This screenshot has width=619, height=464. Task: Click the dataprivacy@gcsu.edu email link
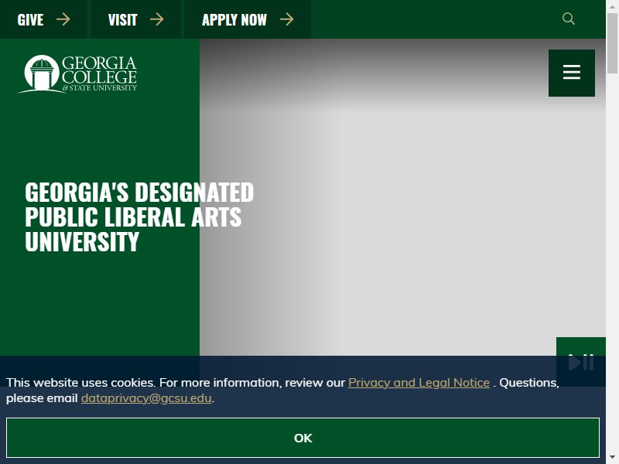[146, 398]
